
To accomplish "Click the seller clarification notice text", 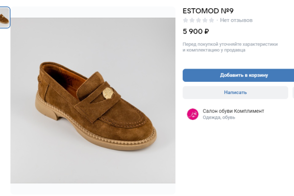I will coord(230,47).
